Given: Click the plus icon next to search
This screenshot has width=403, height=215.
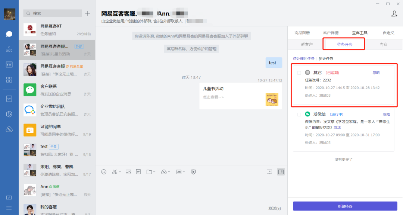Looking at the screenshot, I should pyautogui.click(x=88, y=13).
